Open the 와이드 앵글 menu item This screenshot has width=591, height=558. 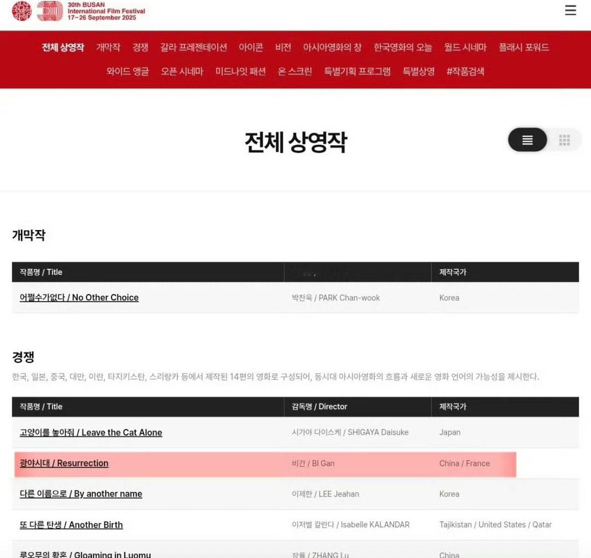pos(127,71)
